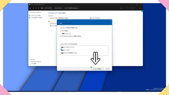Refresh the Control Panel window

click(121, 8)
